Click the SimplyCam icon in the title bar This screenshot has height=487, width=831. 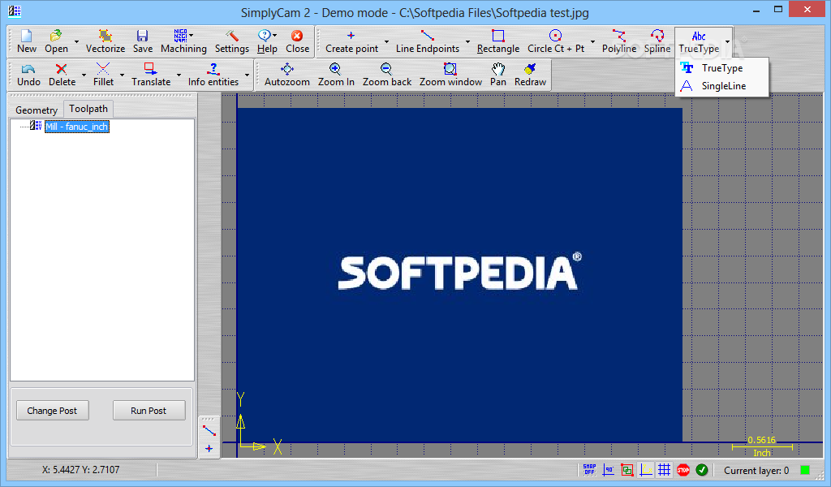15,11
